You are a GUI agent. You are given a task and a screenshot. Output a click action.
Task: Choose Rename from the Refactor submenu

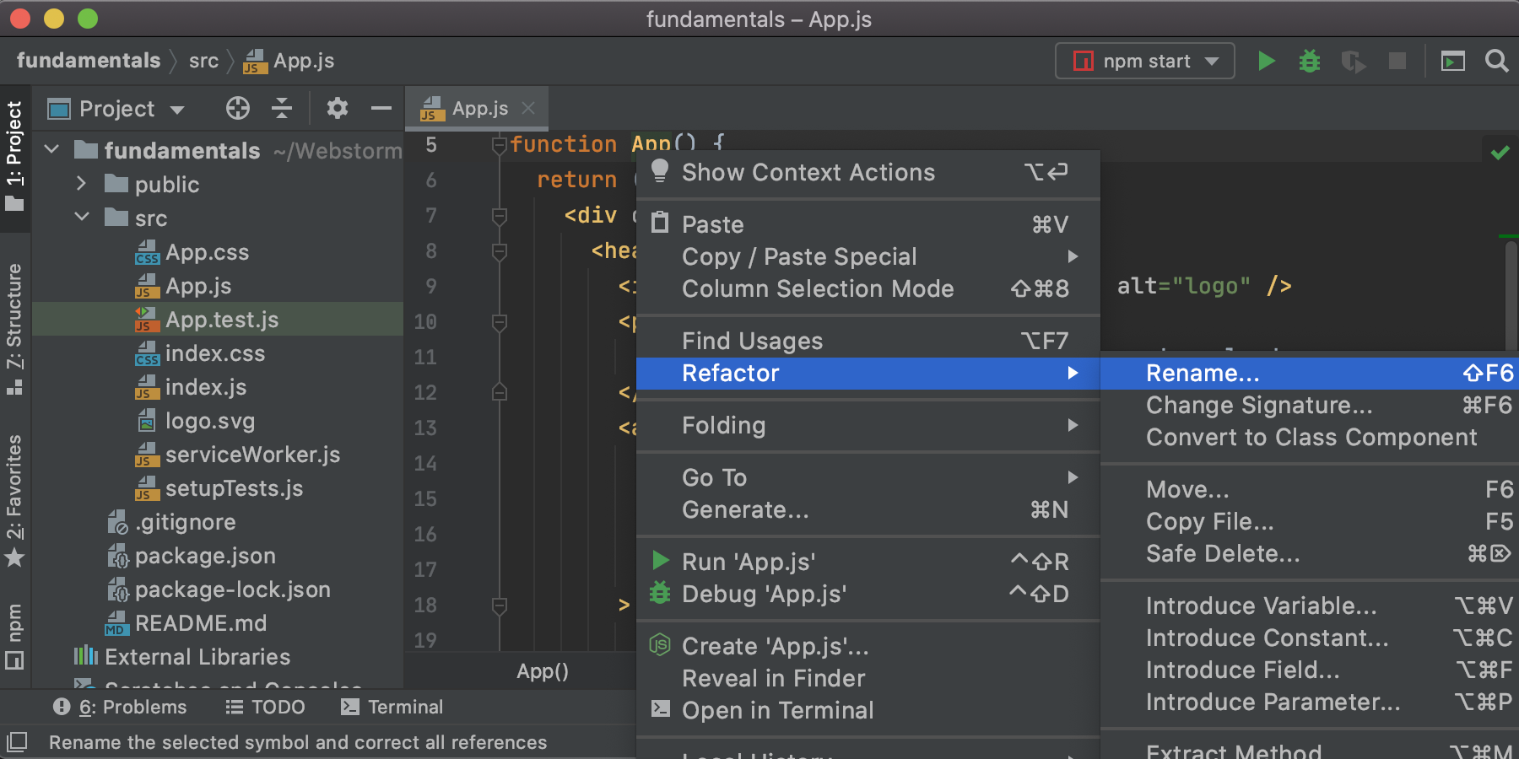tap(1202, 373)
